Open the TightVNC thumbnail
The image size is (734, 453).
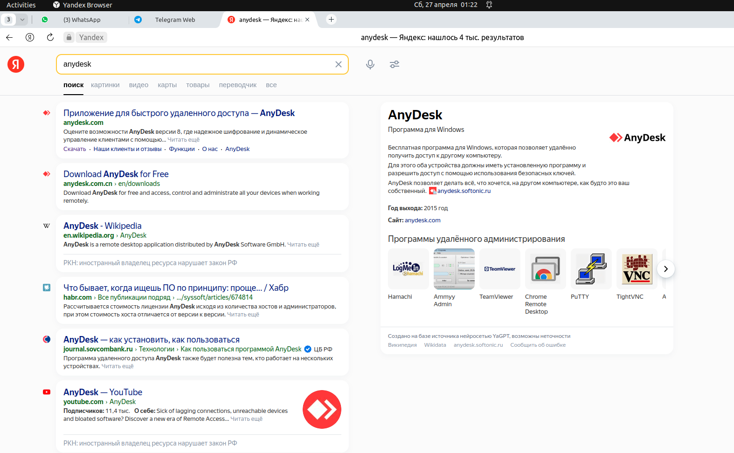pyautogui.click(x=637, y=269)
